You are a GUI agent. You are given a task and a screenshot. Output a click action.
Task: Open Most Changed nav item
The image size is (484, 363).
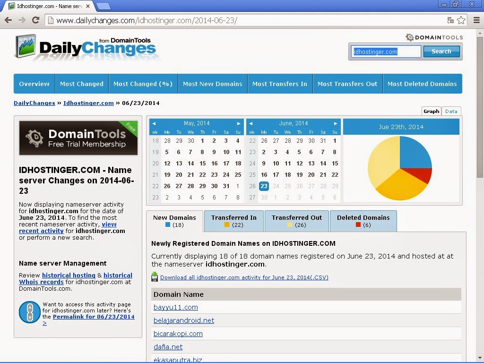pyautogui.click(x=82, y=84)
